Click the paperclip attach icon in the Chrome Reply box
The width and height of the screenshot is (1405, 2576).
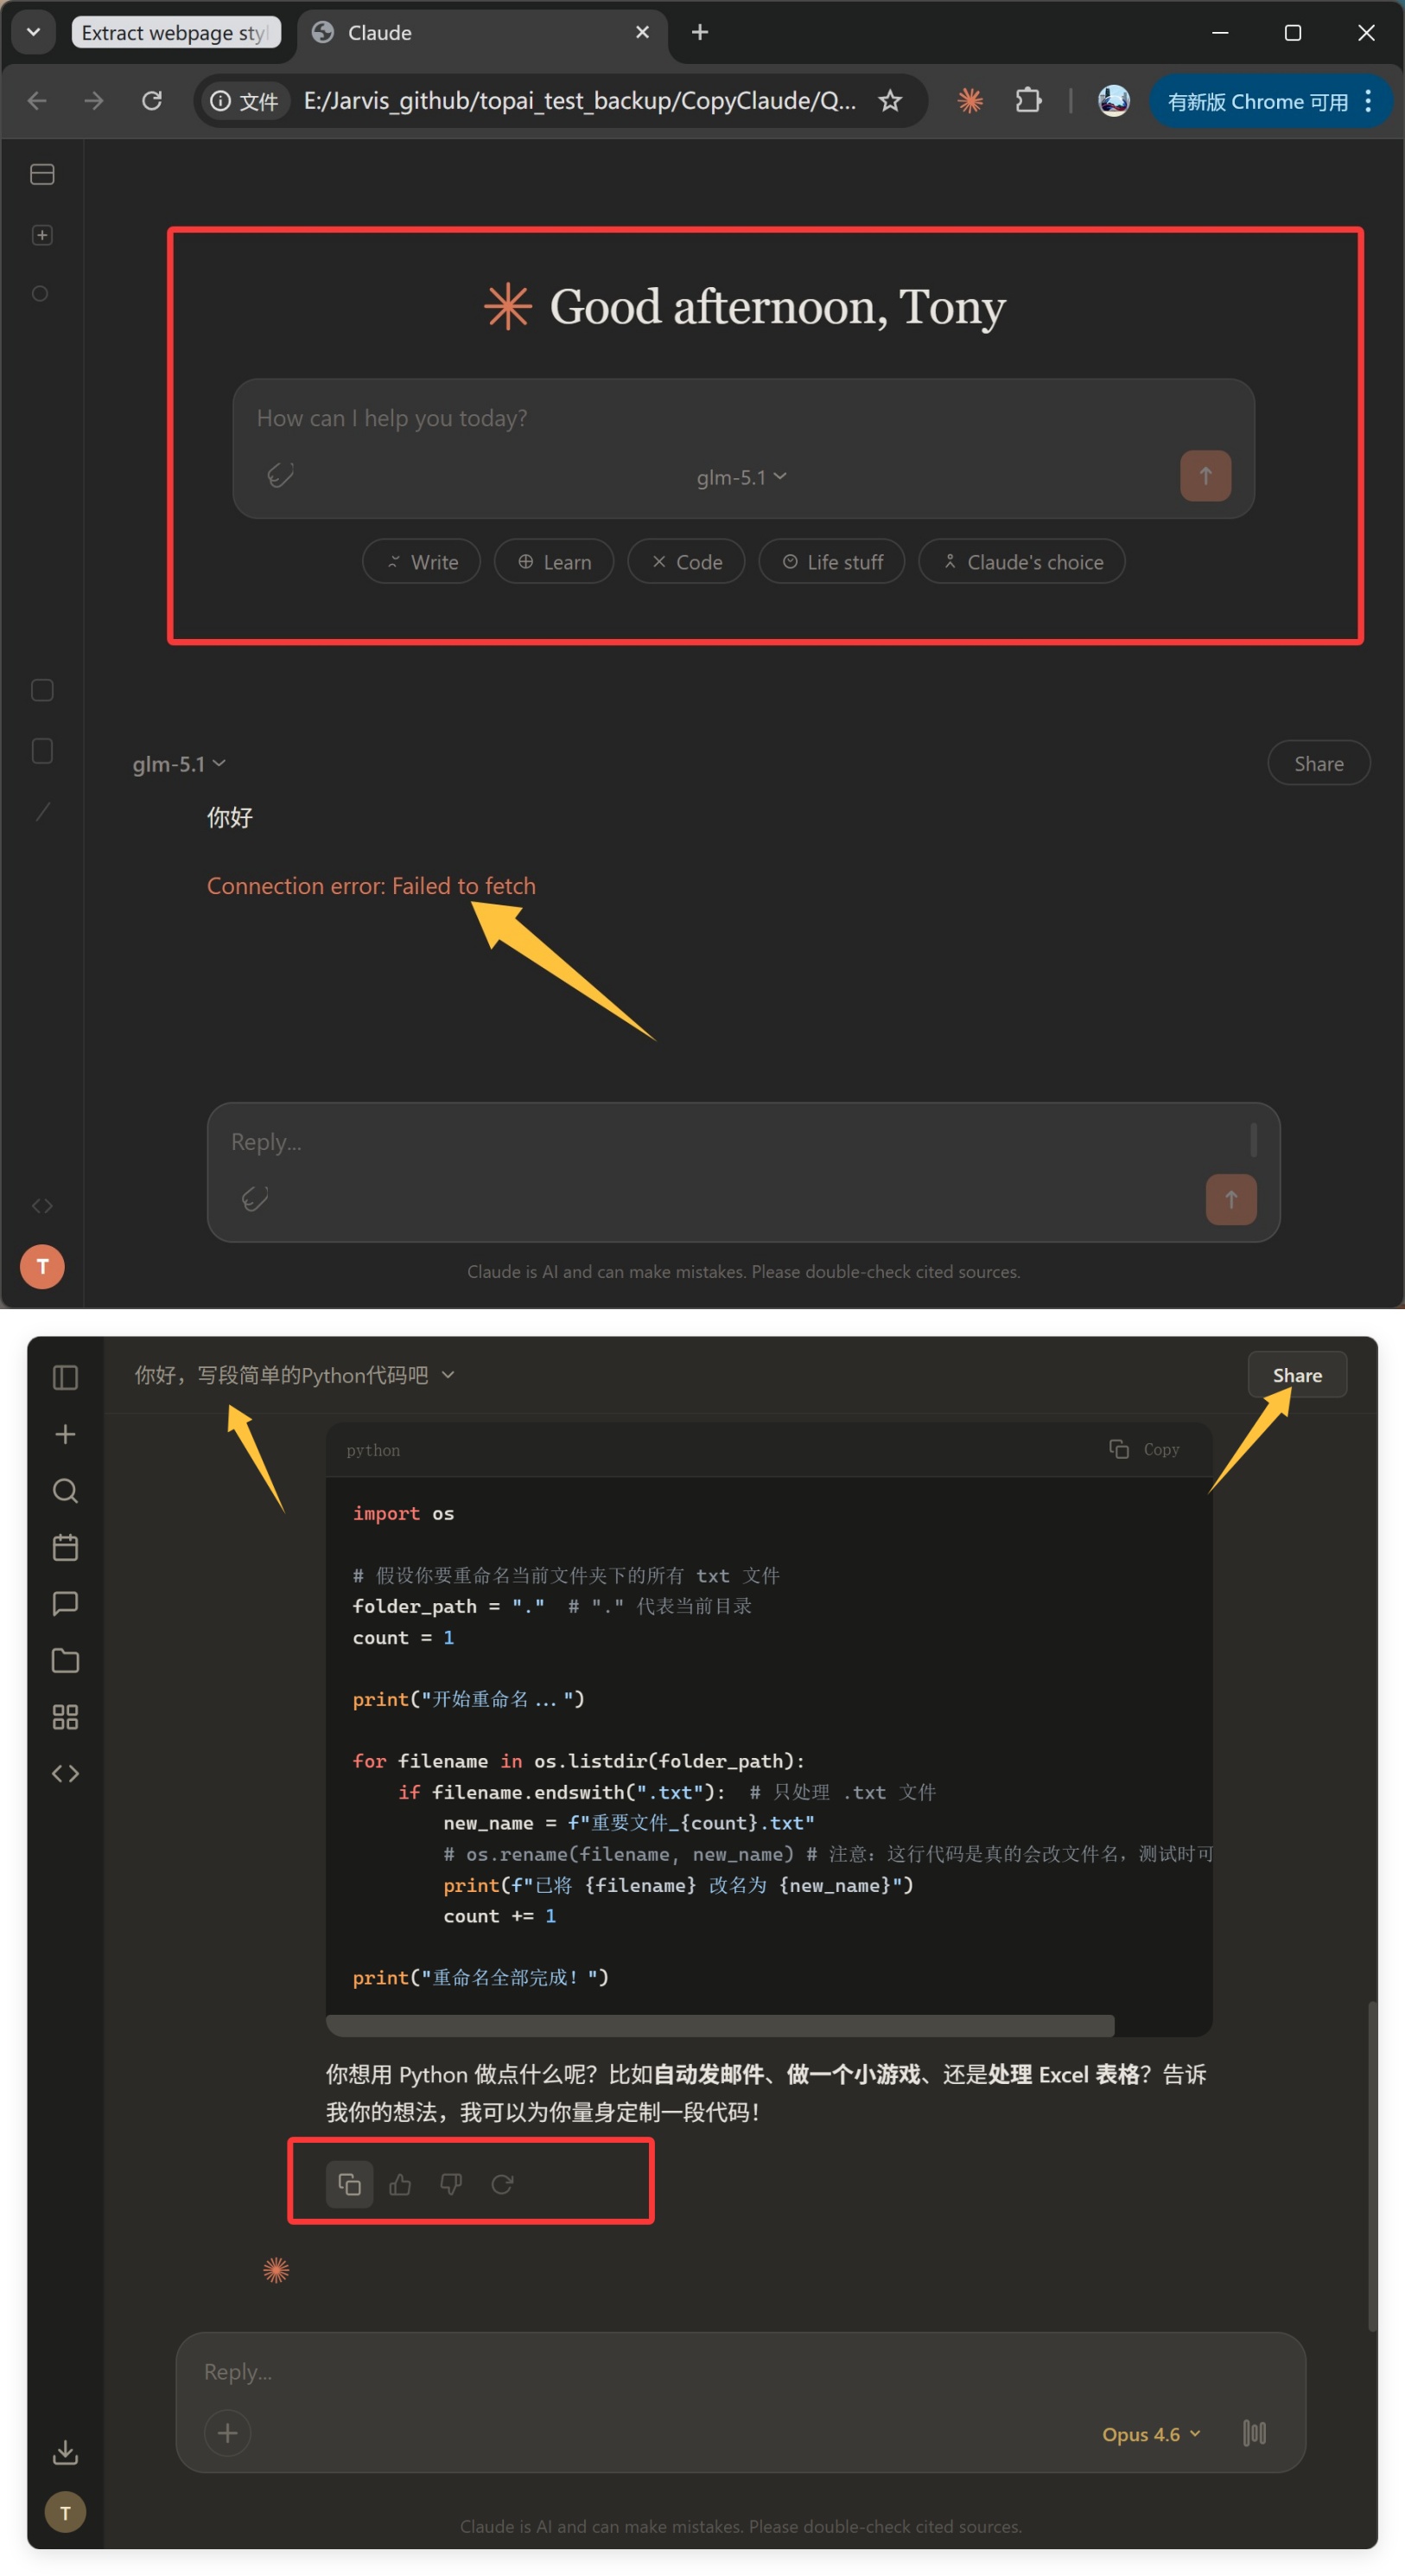coord(255,1198)
